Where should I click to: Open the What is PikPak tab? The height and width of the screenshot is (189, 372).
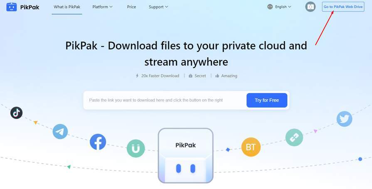67,7
